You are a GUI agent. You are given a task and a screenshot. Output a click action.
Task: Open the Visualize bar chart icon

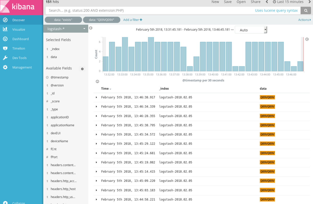(5, 29)
